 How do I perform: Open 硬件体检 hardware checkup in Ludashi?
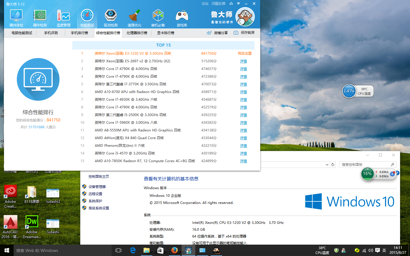(x=16, y=18)
